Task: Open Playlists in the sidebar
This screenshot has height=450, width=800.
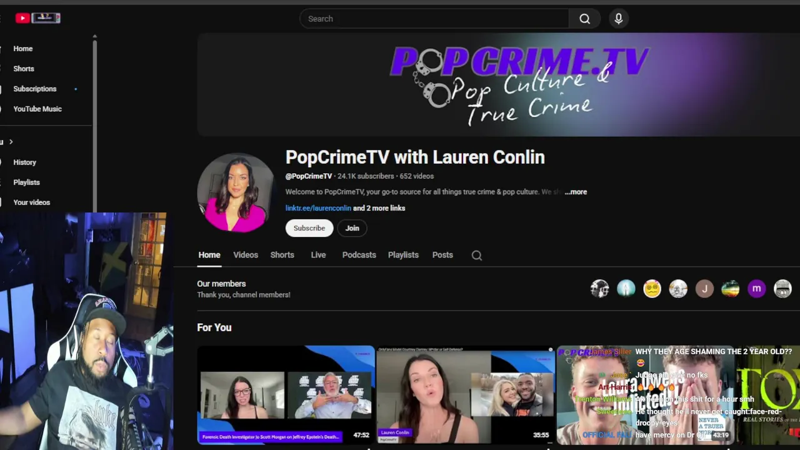Action: pyautogui.click(x=26, y=182)
